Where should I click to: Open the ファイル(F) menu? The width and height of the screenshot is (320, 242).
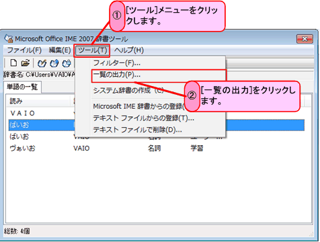coord(24,50)
